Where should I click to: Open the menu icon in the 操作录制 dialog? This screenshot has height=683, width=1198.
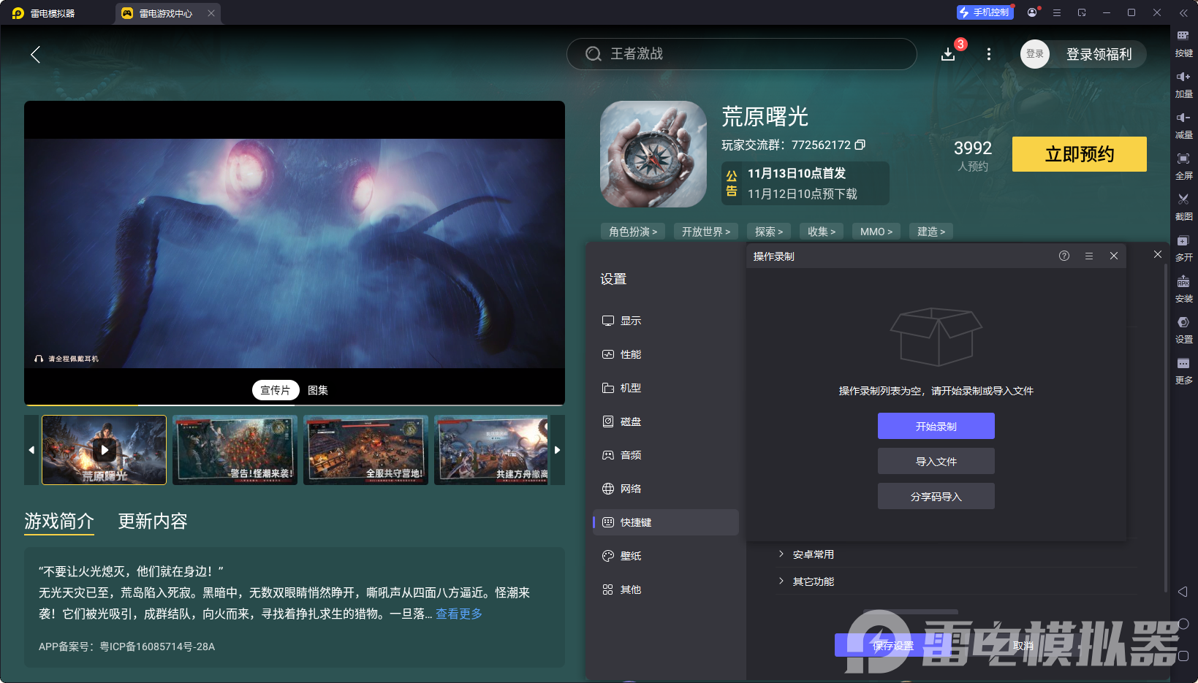1088,256
